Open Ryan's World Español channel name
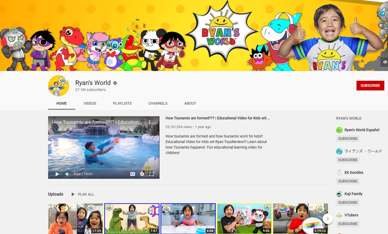The height and width of the screenshot is (234, 388). (362, 130)
